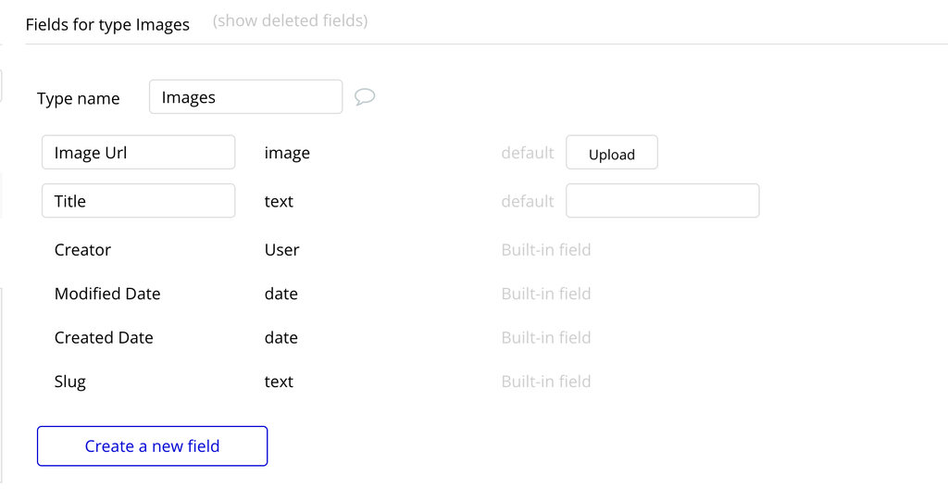The image size is (948, 489).
Task: Click the Created Date field label
Action: 104,338
